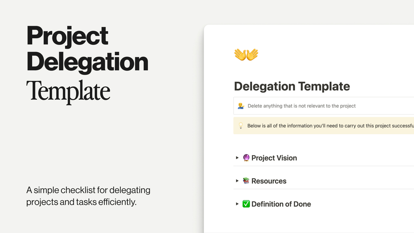Image resolution: width=414 pixels, height=233 pixels.
Task: Click the Delegation Template page title
Action: coord(292,87)
